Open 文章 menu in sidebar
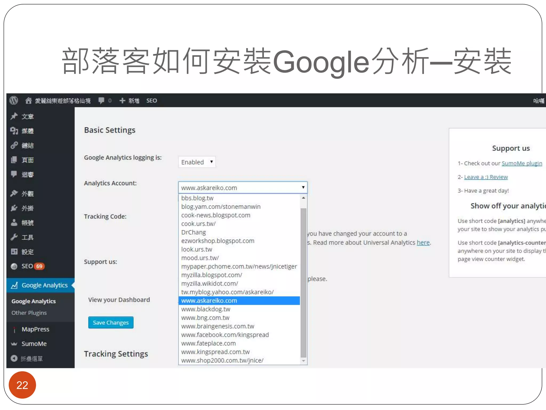Viewport: 546px width, 410px height. click(28, 116)
